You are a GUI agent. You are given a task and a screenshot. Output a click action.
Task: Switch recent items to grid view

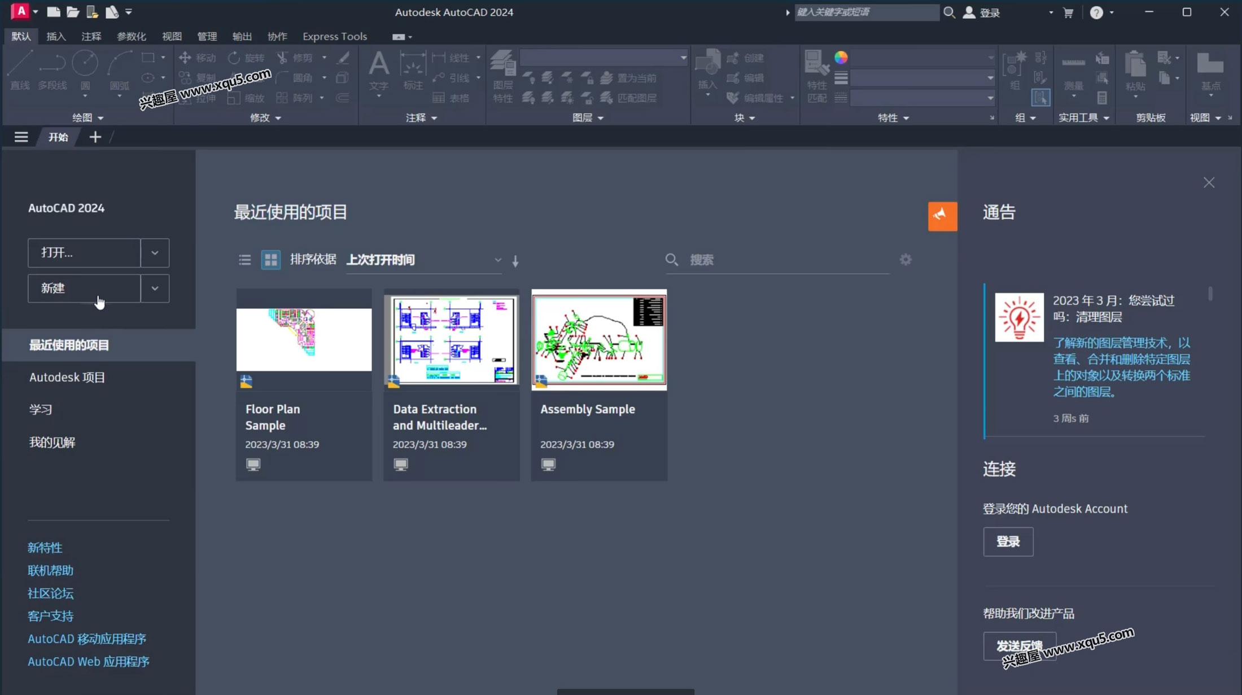(x=271, y=260)
